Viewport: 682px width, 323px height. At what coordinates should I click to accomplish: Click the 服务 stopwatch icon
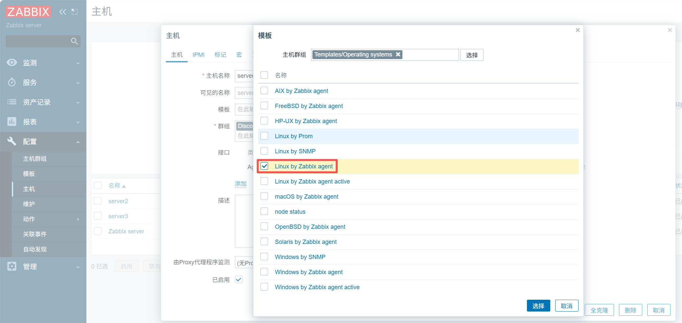pyautogui.click(x=12, y=82)
